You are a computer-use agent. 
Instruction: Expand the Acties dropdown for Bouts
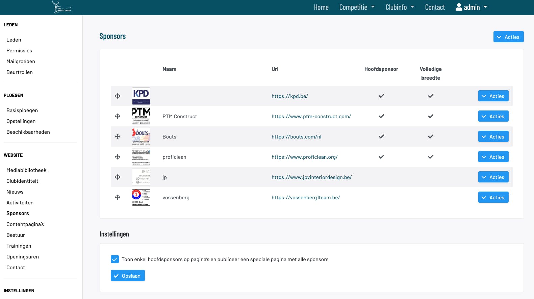pyautogui.click(x=493, y=136)
